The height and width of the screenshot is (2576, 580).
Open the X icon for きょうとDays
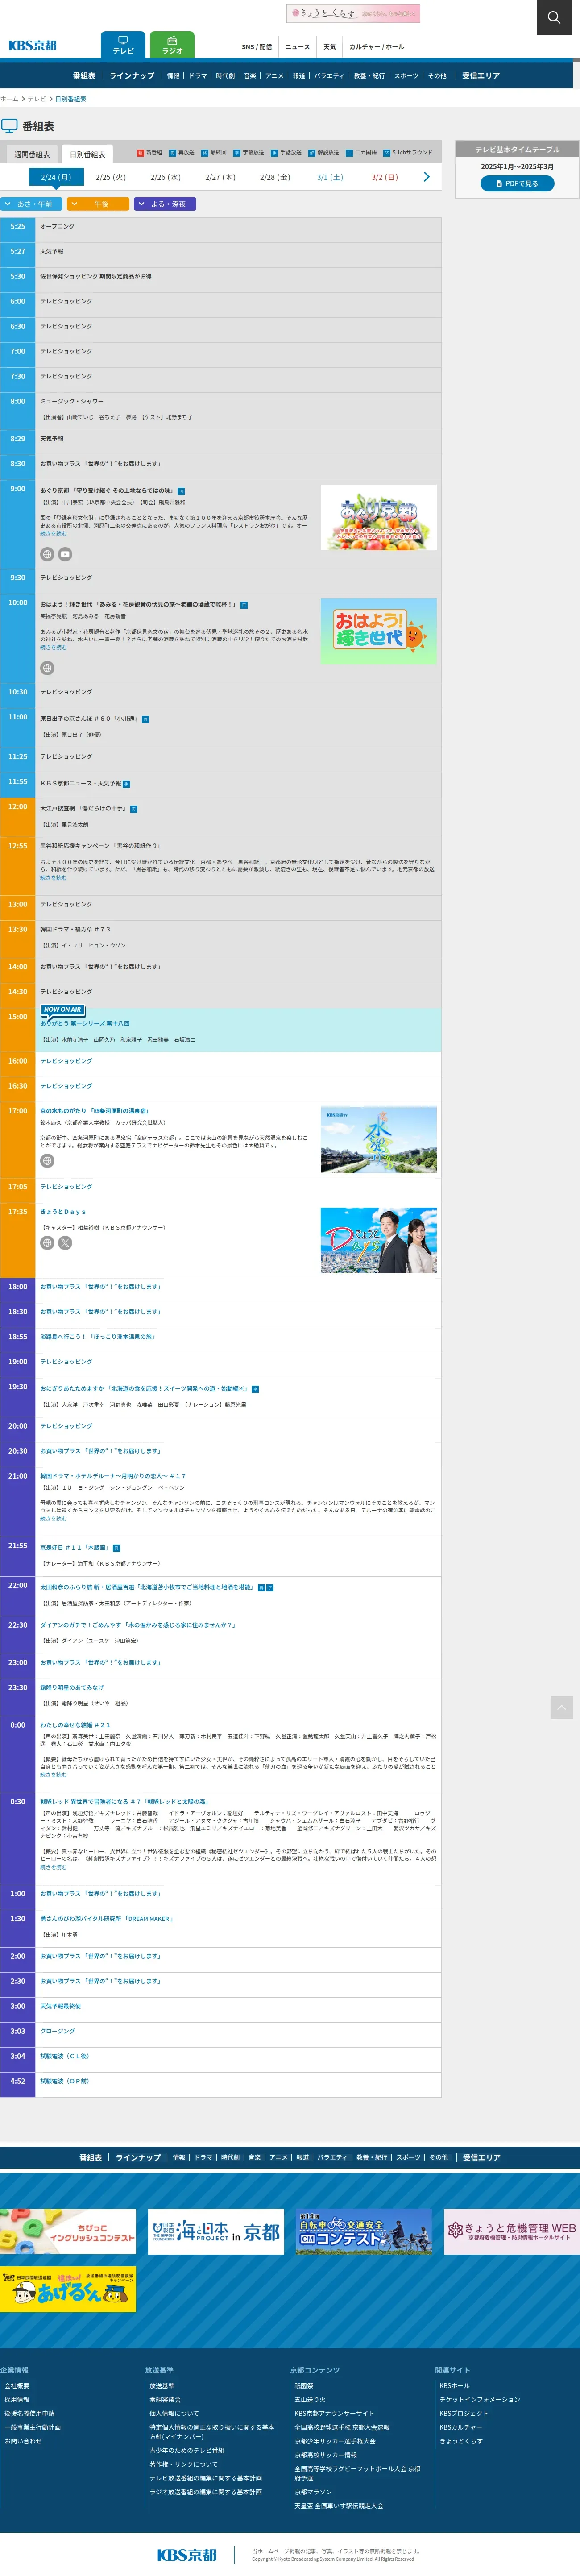point(65,1243)
